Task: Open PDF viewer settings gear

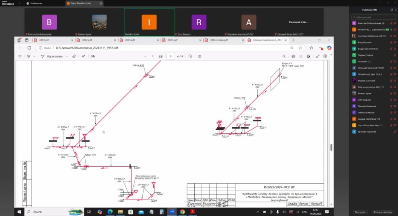Action: point(325,56)
